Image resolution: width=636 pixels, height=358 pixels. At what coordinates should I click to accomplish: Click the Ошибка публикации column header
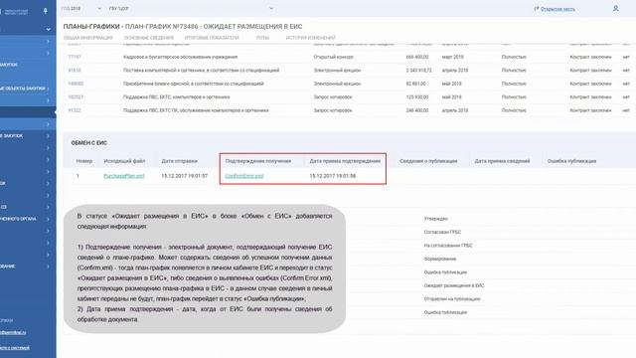point(572,161)
